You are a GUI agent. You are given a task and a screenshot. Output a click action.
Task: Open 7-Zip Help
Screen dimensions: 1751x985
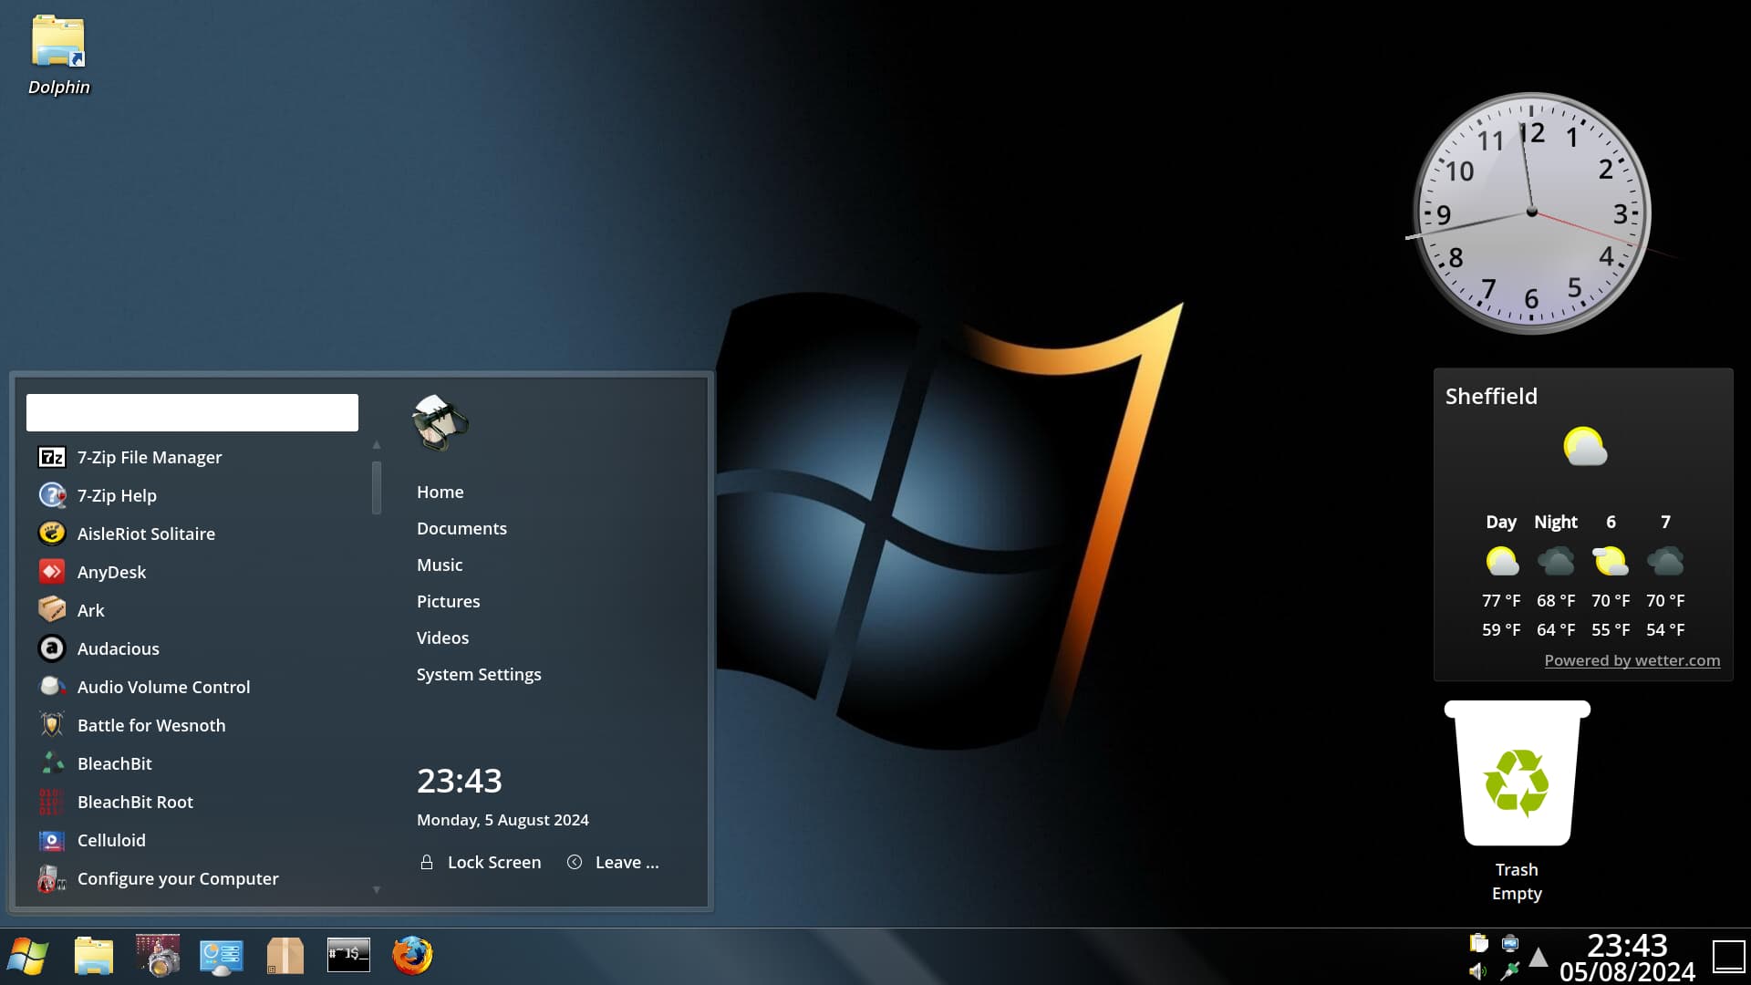point(197,495)
